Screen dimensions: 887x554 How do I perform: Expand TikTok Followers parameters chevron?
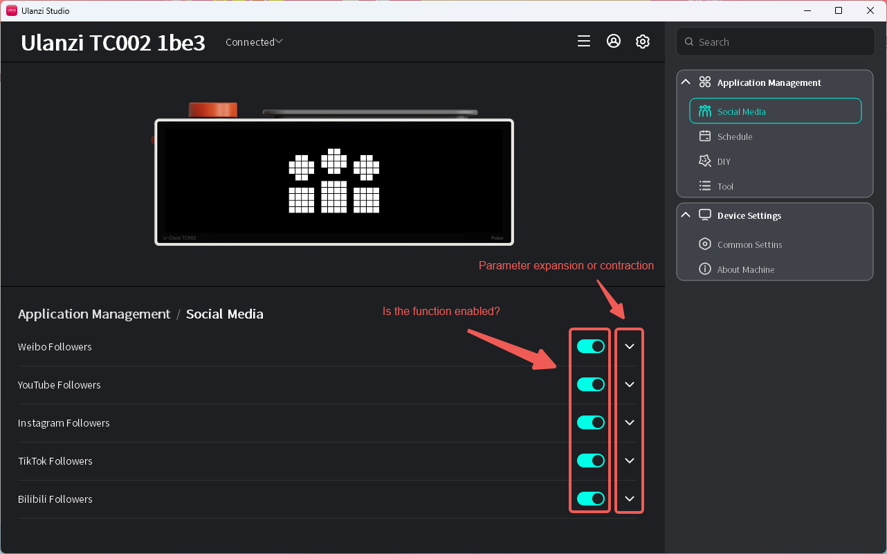pyautogui.click(x=630, y=461)
